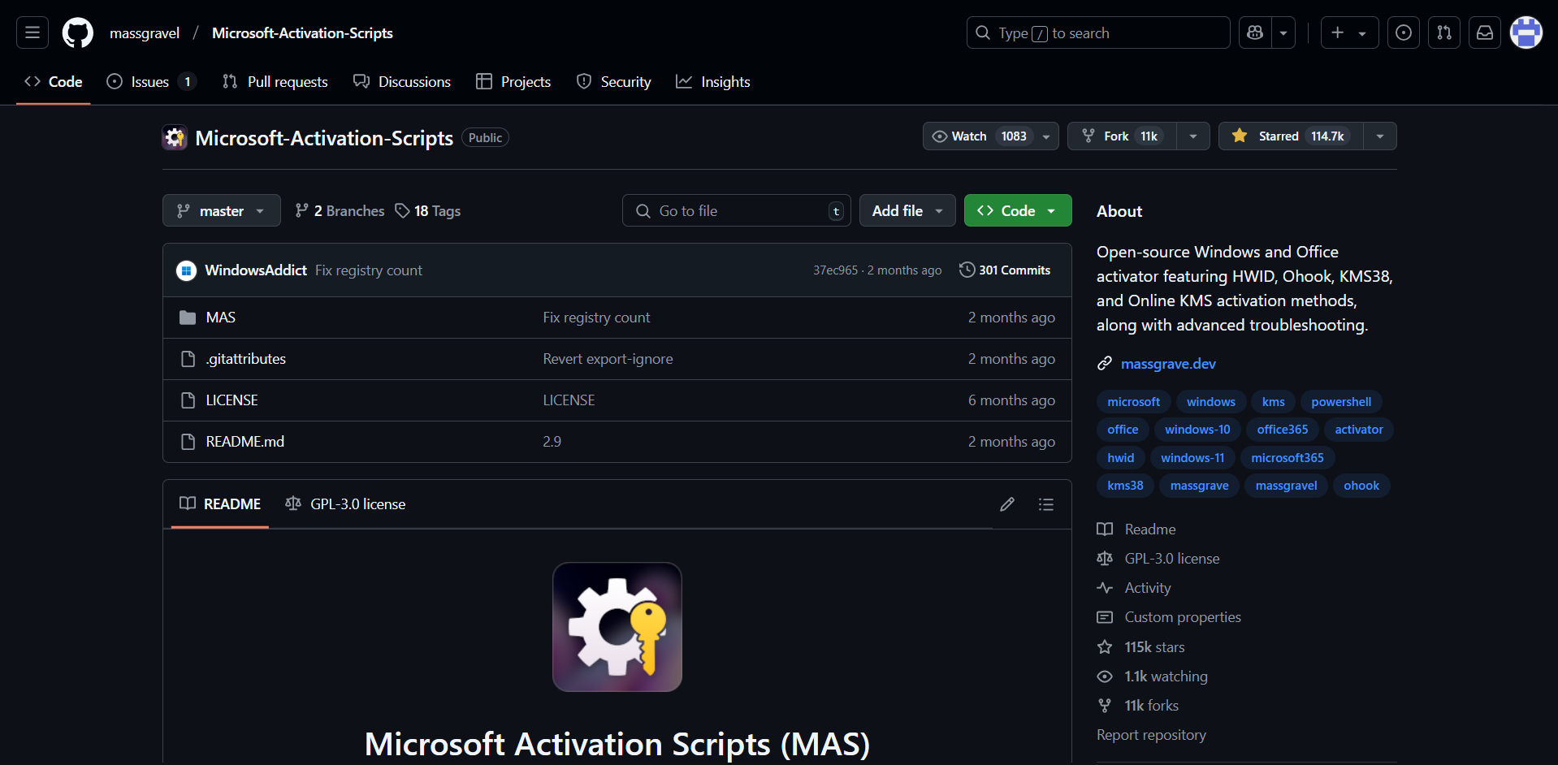Show README outline list icon
The height and width of the screenshot is (765, 1558).
[x=1046, y=504]
